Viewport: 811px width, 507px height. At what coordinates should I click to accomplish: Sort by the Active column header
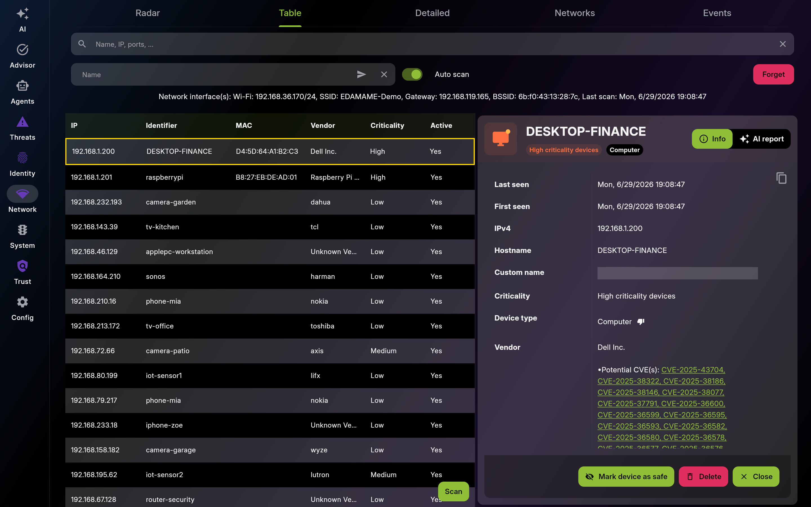click(x=441, y=125)
